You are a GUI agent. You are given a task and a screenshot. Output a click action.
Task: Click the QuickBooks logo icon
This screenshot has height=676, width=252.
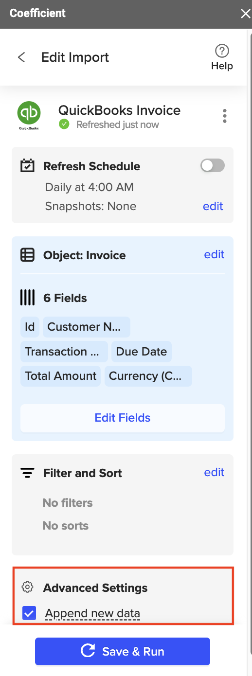29,116
